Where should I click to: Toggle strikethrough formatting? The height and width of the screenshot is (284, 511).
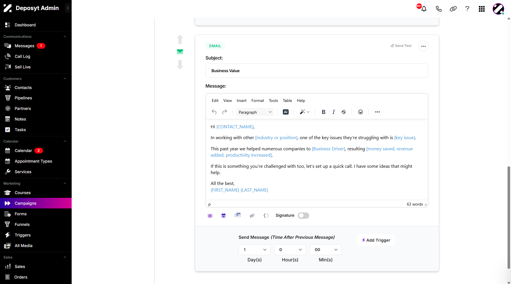(x=344, y=112)
